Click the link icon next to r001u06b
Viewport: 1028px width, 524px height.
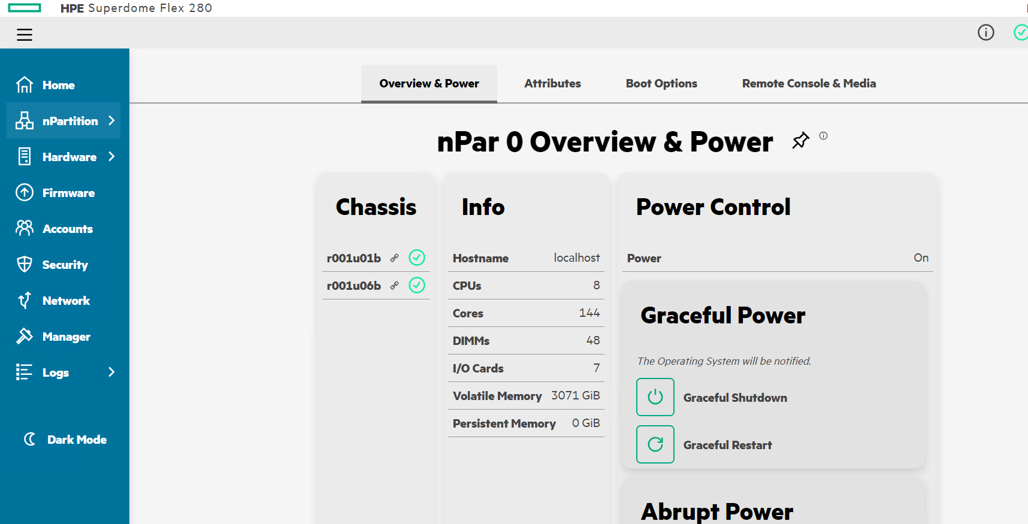(394, 286)
